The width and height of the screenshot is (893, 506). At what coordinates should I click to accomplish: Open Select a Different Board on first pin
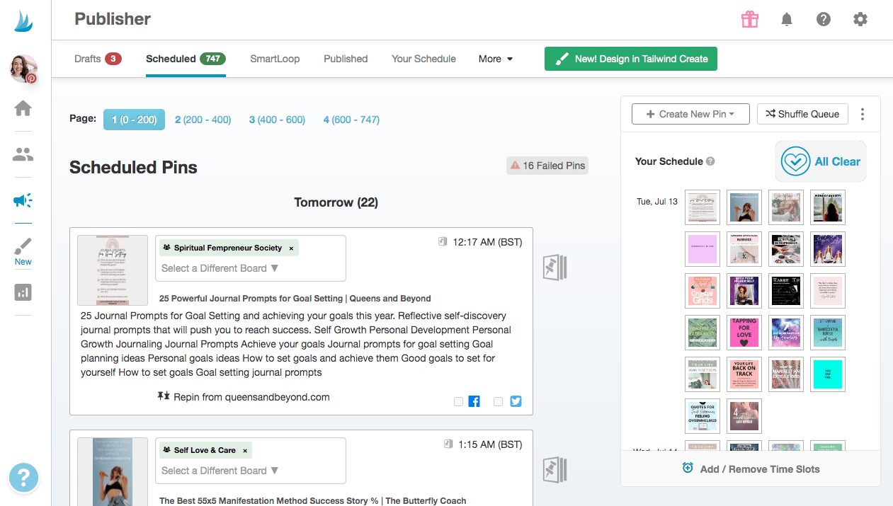[220, 268]
